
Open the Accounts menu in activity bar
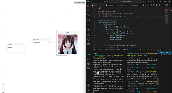pyautogui.click(x=89, y=86)
